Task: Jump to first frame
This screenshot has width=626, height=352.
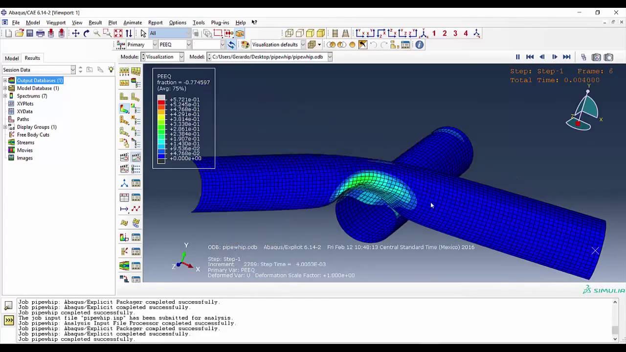Action: click(530, 57)
